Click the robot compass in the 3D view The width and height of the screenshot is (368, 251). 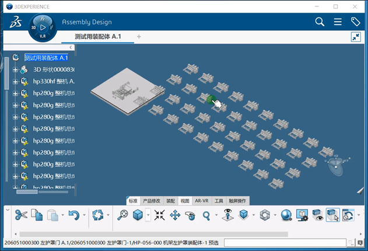[x=337, y=166]
